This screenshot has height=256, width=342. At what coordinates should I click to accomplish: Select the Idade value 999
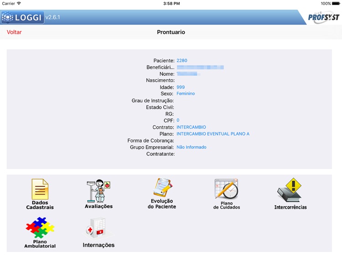[x=181, y=87]
